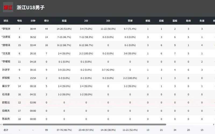Sort by the 得分 column header
The height and width of the screenshot is (134, 215).
click(46, 21)
